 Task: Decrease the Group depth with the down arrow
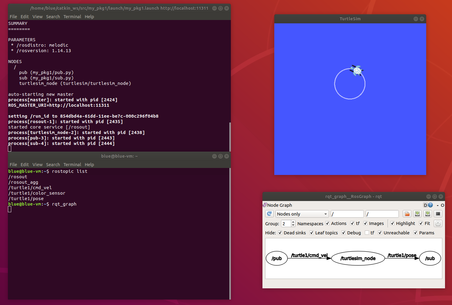click(293, 225)
